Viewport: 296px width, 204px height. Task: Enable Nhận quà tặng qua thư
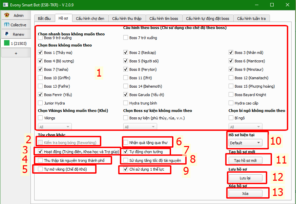click(126, 142)
